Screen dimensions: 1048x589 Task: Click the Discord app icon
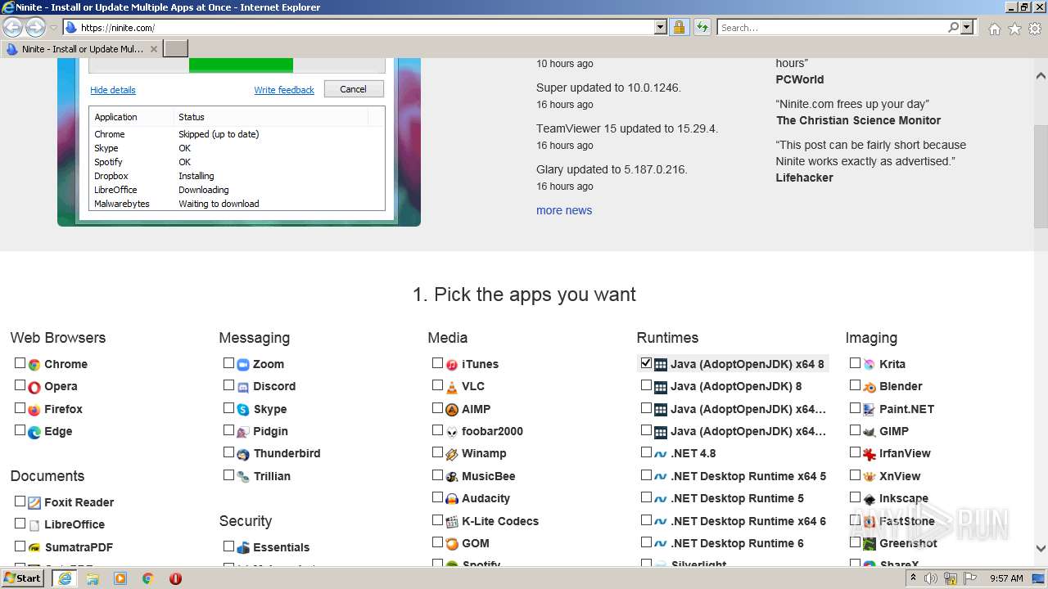click(x=243, y=387)
